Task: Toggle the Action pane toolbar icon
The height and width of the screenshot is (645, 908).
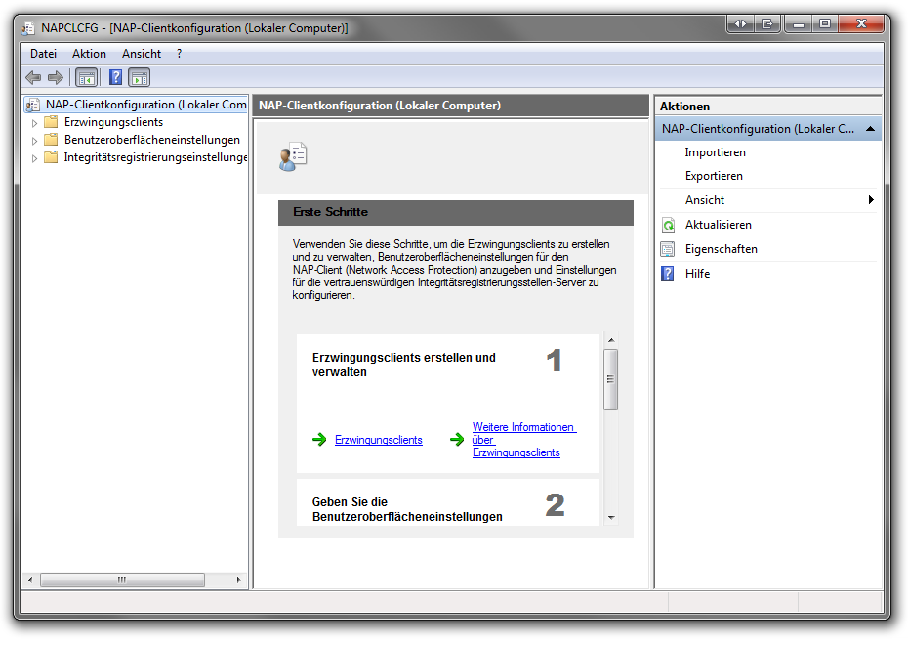Action: pos(140,78)
